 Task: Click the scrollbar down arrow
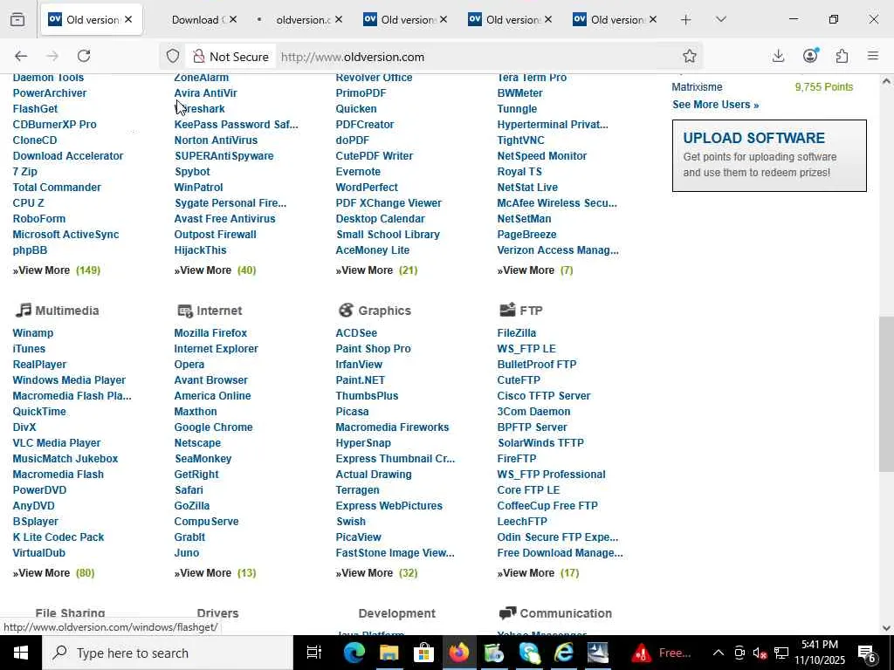point(886,628)
